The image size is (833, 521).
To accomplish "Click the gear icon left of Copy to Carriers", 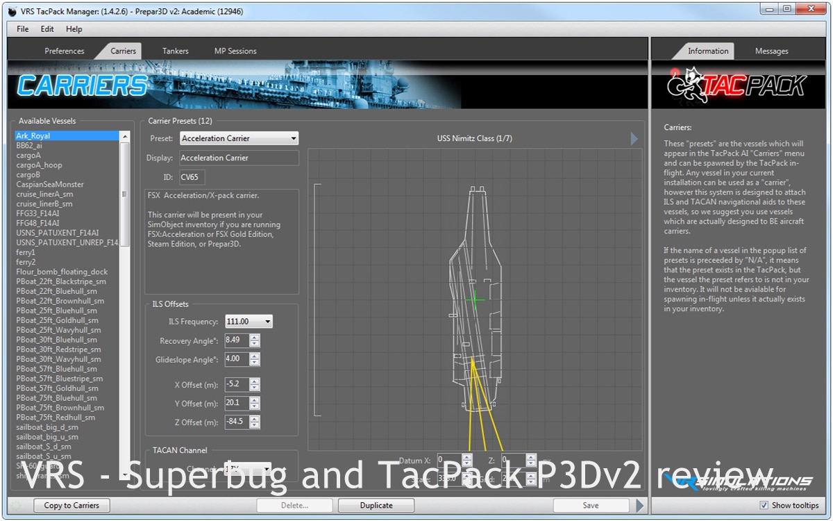I will click(x=17, y=506).
